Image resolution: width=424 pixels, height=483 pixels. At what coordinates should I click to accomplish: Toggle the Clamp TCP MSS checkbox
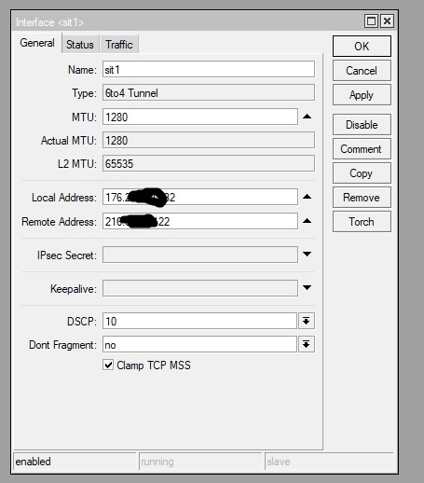pyautogui.click(x=108, y=365)
